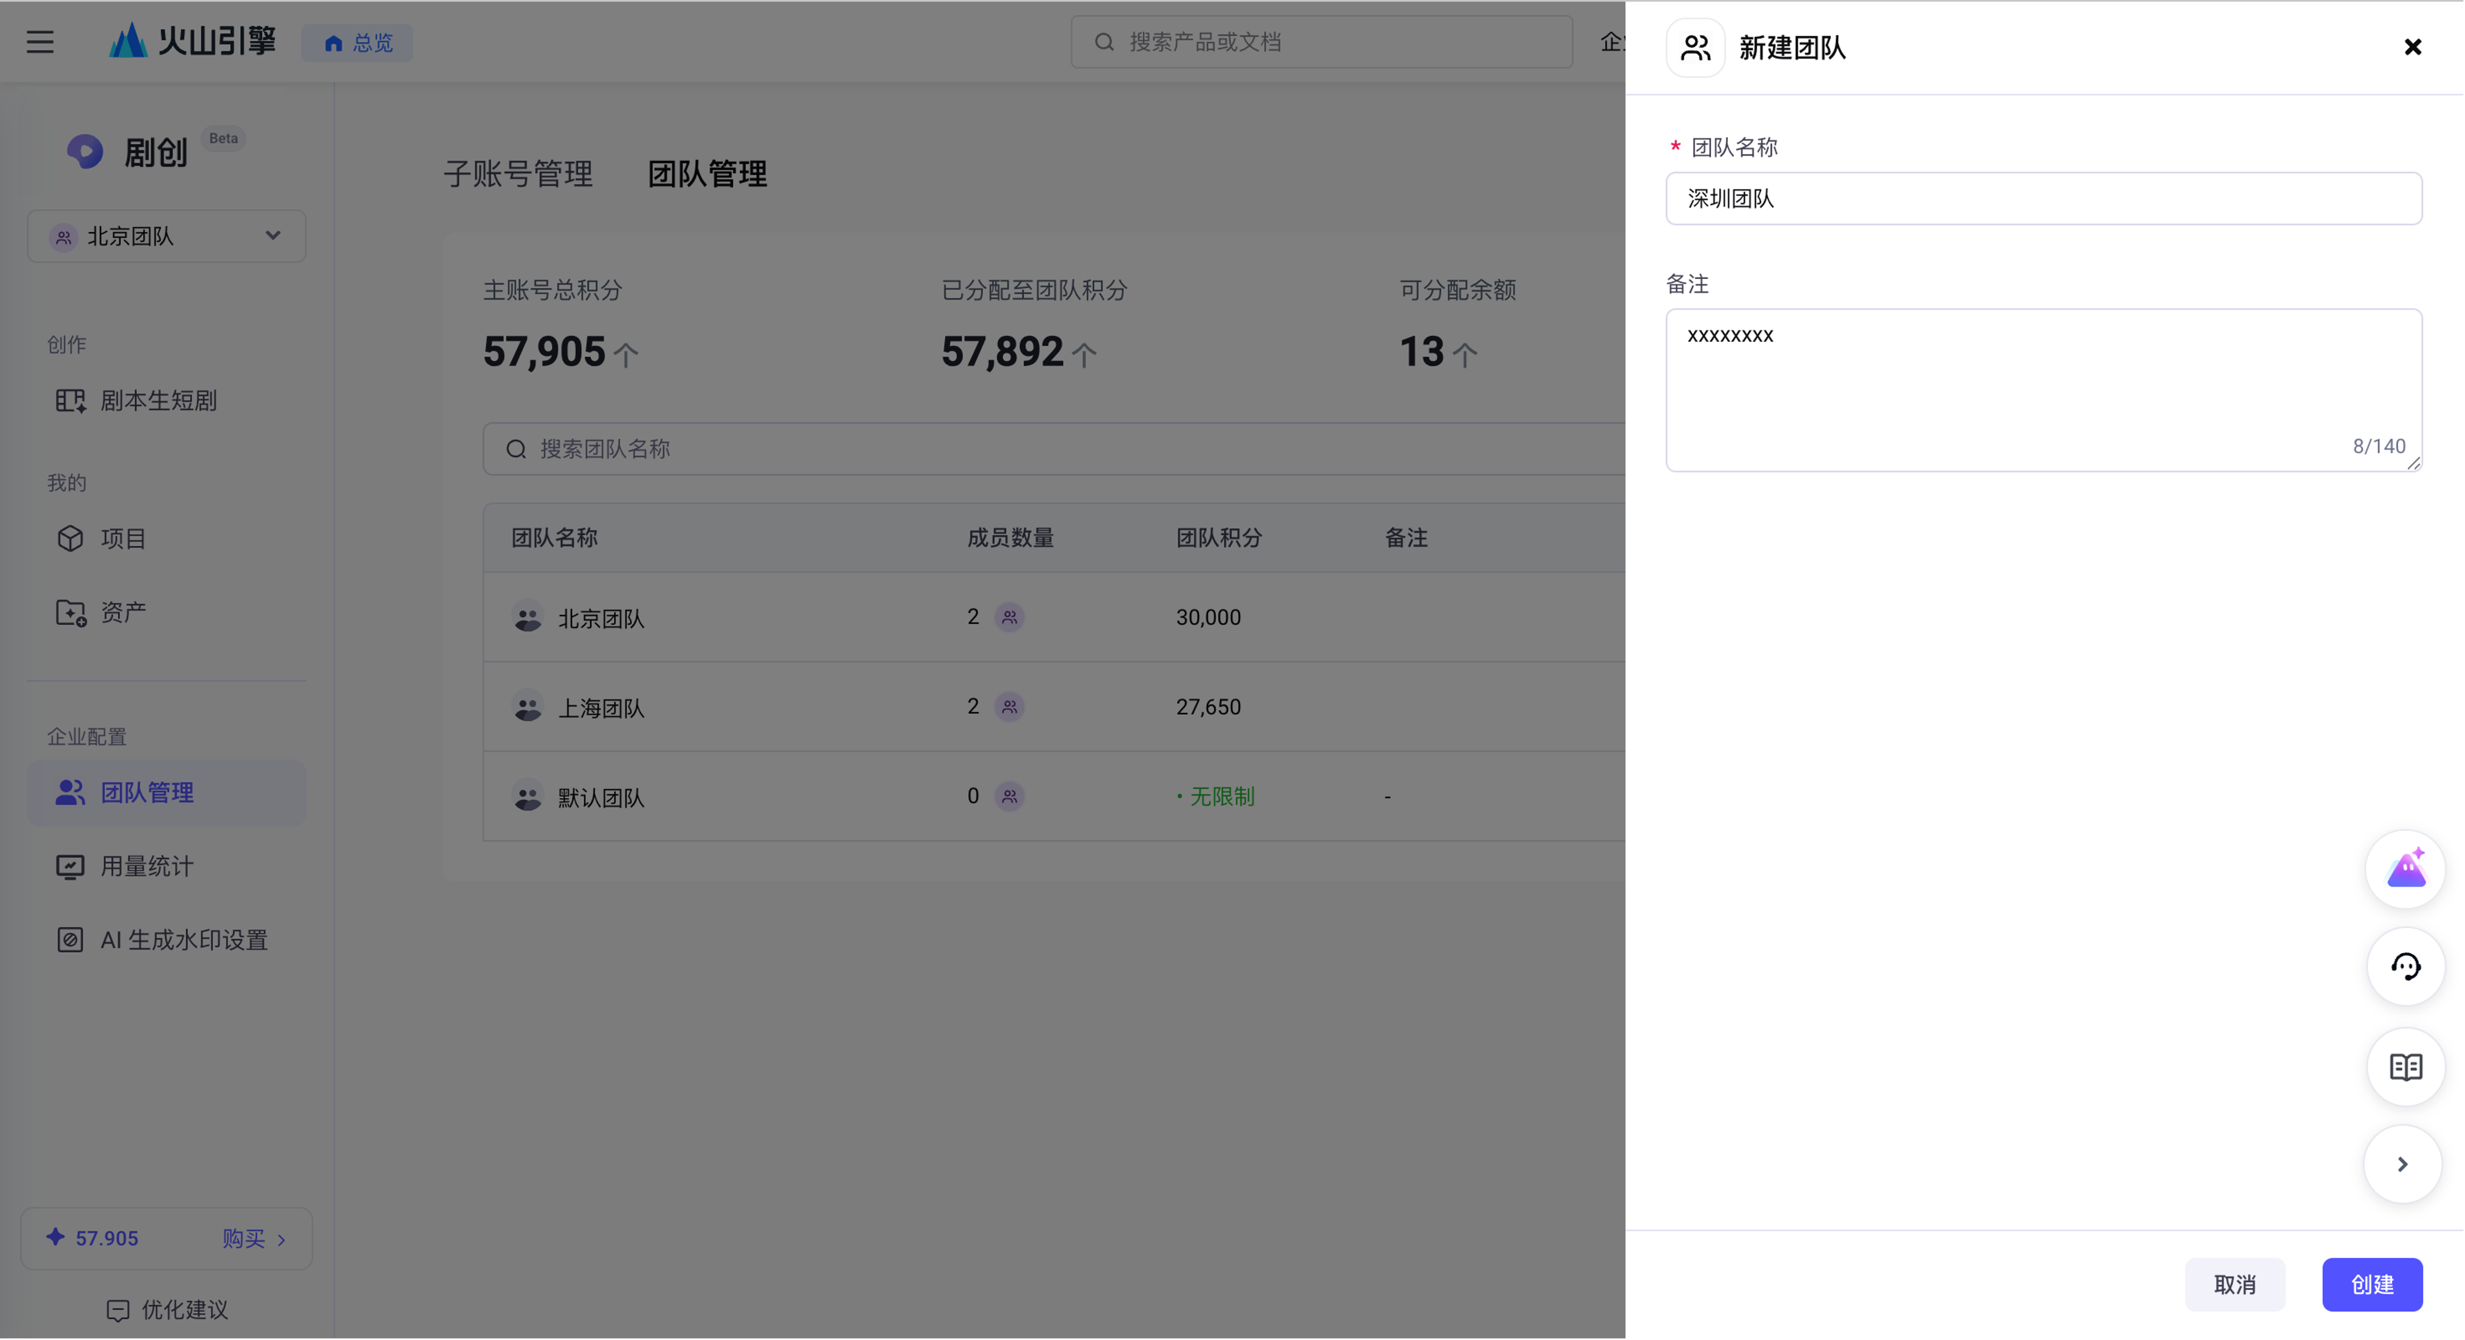Image resolution: width=2465 pixels, height=1340 pixels.
Task: Open the 总览 overview home button
Action: pyautogui.click(x=358, y=43)
